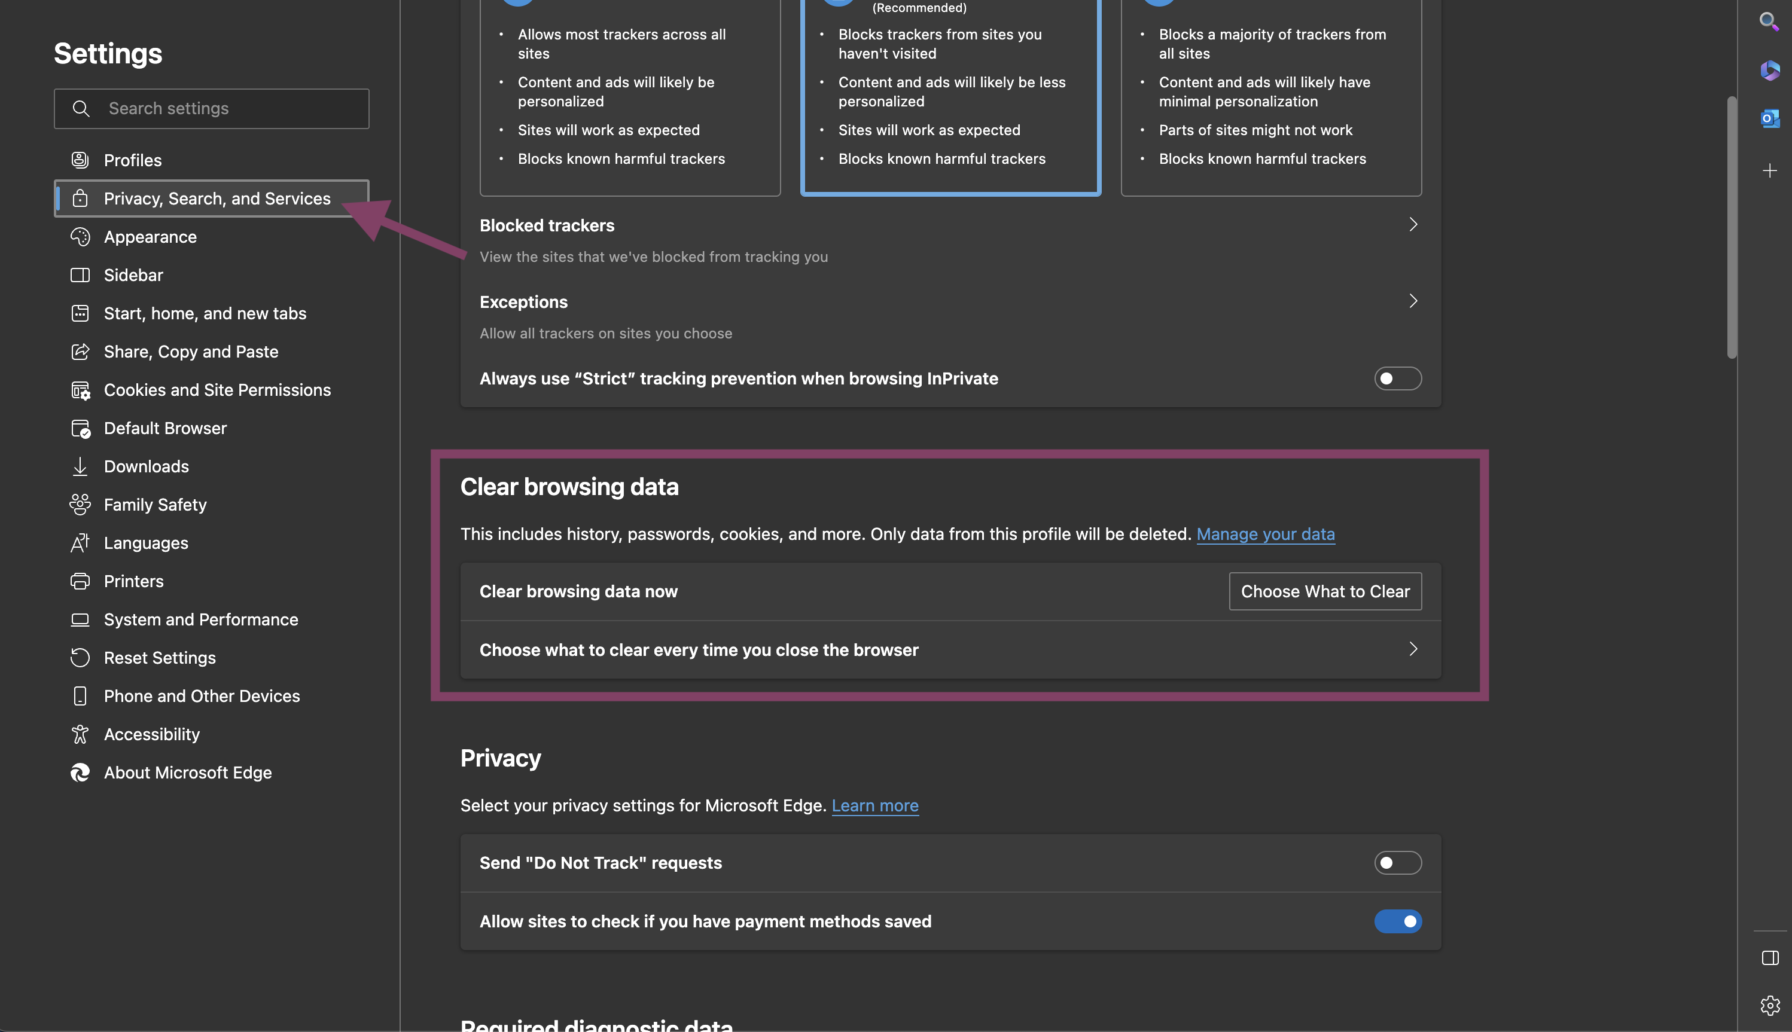Open Share, Copy and Paste settings
Screen dimensions: 1792x1032
[x=211, y=352]
